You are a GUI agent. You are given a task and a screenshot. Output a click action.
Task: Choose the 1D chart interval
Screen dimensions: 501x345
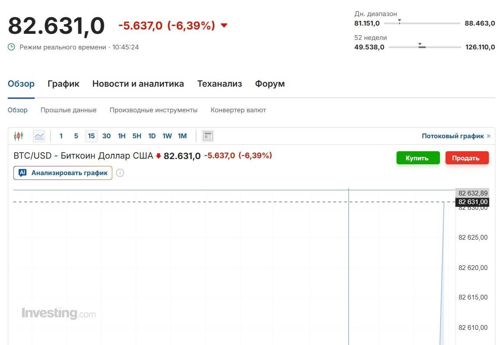[152, 136]
